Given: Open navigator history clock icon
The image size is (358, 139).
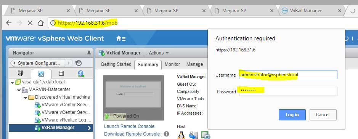Looking at the screenshot, I should tap(79, 63).
